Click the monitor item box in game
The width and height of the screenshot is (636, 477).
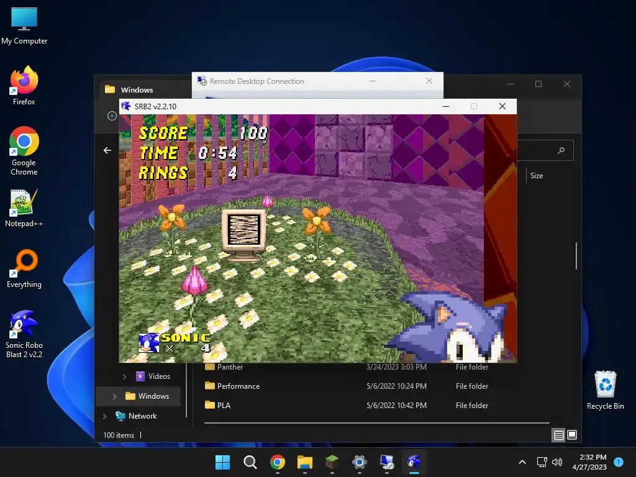tap(243, 235)
